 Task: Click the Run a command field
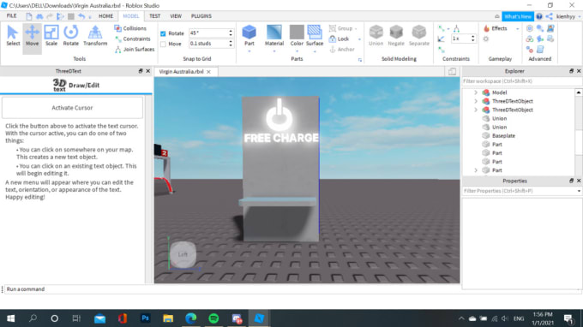click(x=231, y=289)
